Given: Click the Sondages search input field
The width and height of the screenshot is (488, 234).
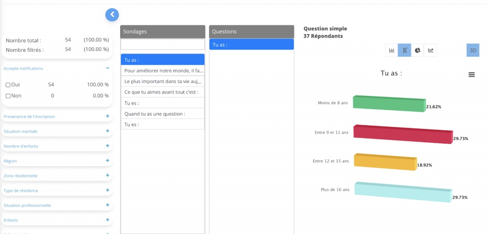Looking at the screenshot, I should click(163, 44).
